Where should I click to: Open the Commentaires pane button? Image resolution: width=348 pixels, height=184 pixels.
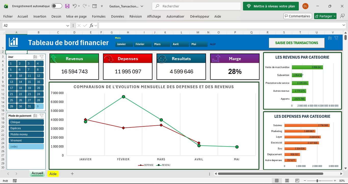pyautogui.click(x=298, y=16)
